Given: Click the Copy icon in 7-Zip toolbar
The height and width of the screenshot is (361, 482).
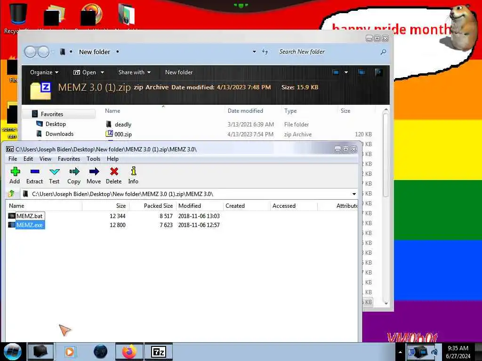Looking at the screenshot, I should (x=74, y=175).
